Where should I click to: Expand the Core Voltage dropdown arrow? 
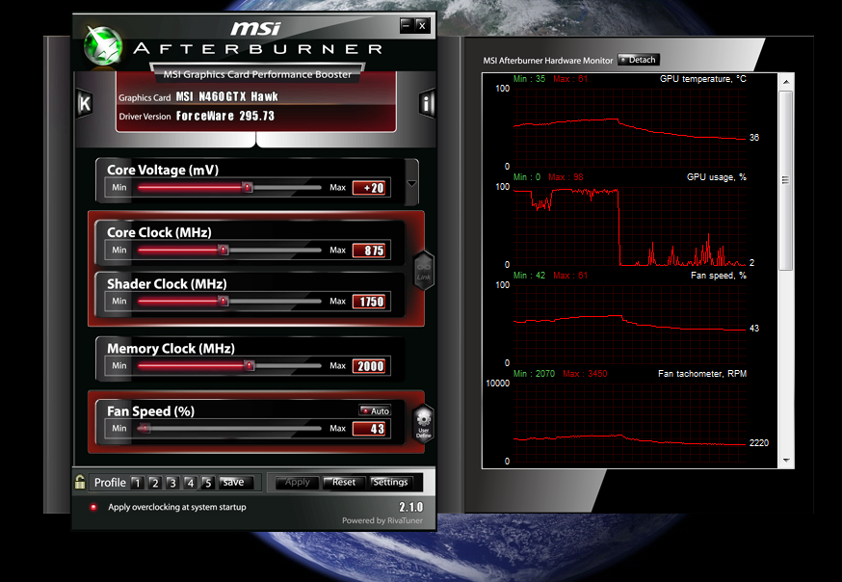(x=412, y=183)
